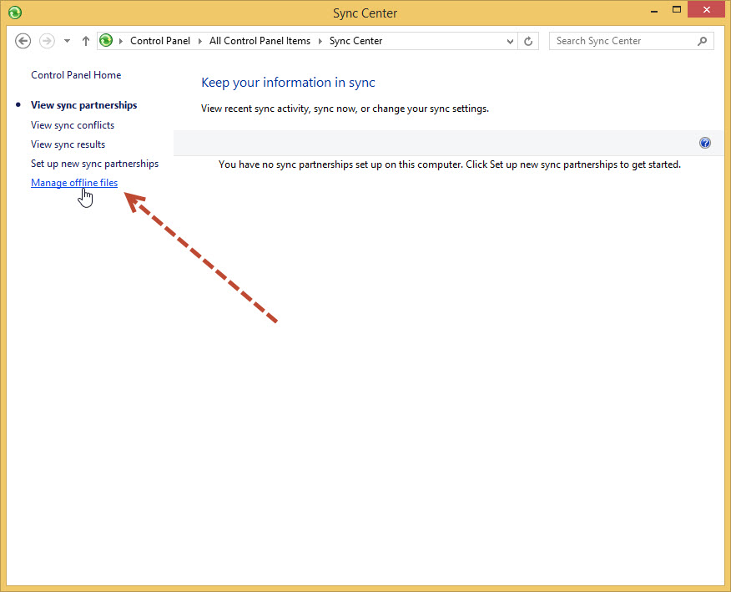Select All Control Panel Items in the breadcrumb
The image size is (731, 592).
click(x=260, y=40)
